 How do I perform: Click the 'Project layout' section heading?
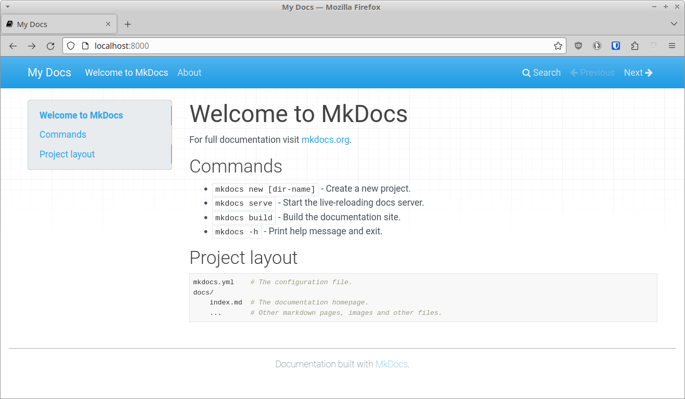tap(243, 258)
